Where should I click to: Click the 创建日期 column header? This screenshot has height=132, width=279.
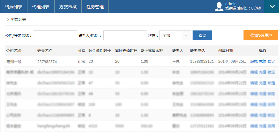click(225, 51)
